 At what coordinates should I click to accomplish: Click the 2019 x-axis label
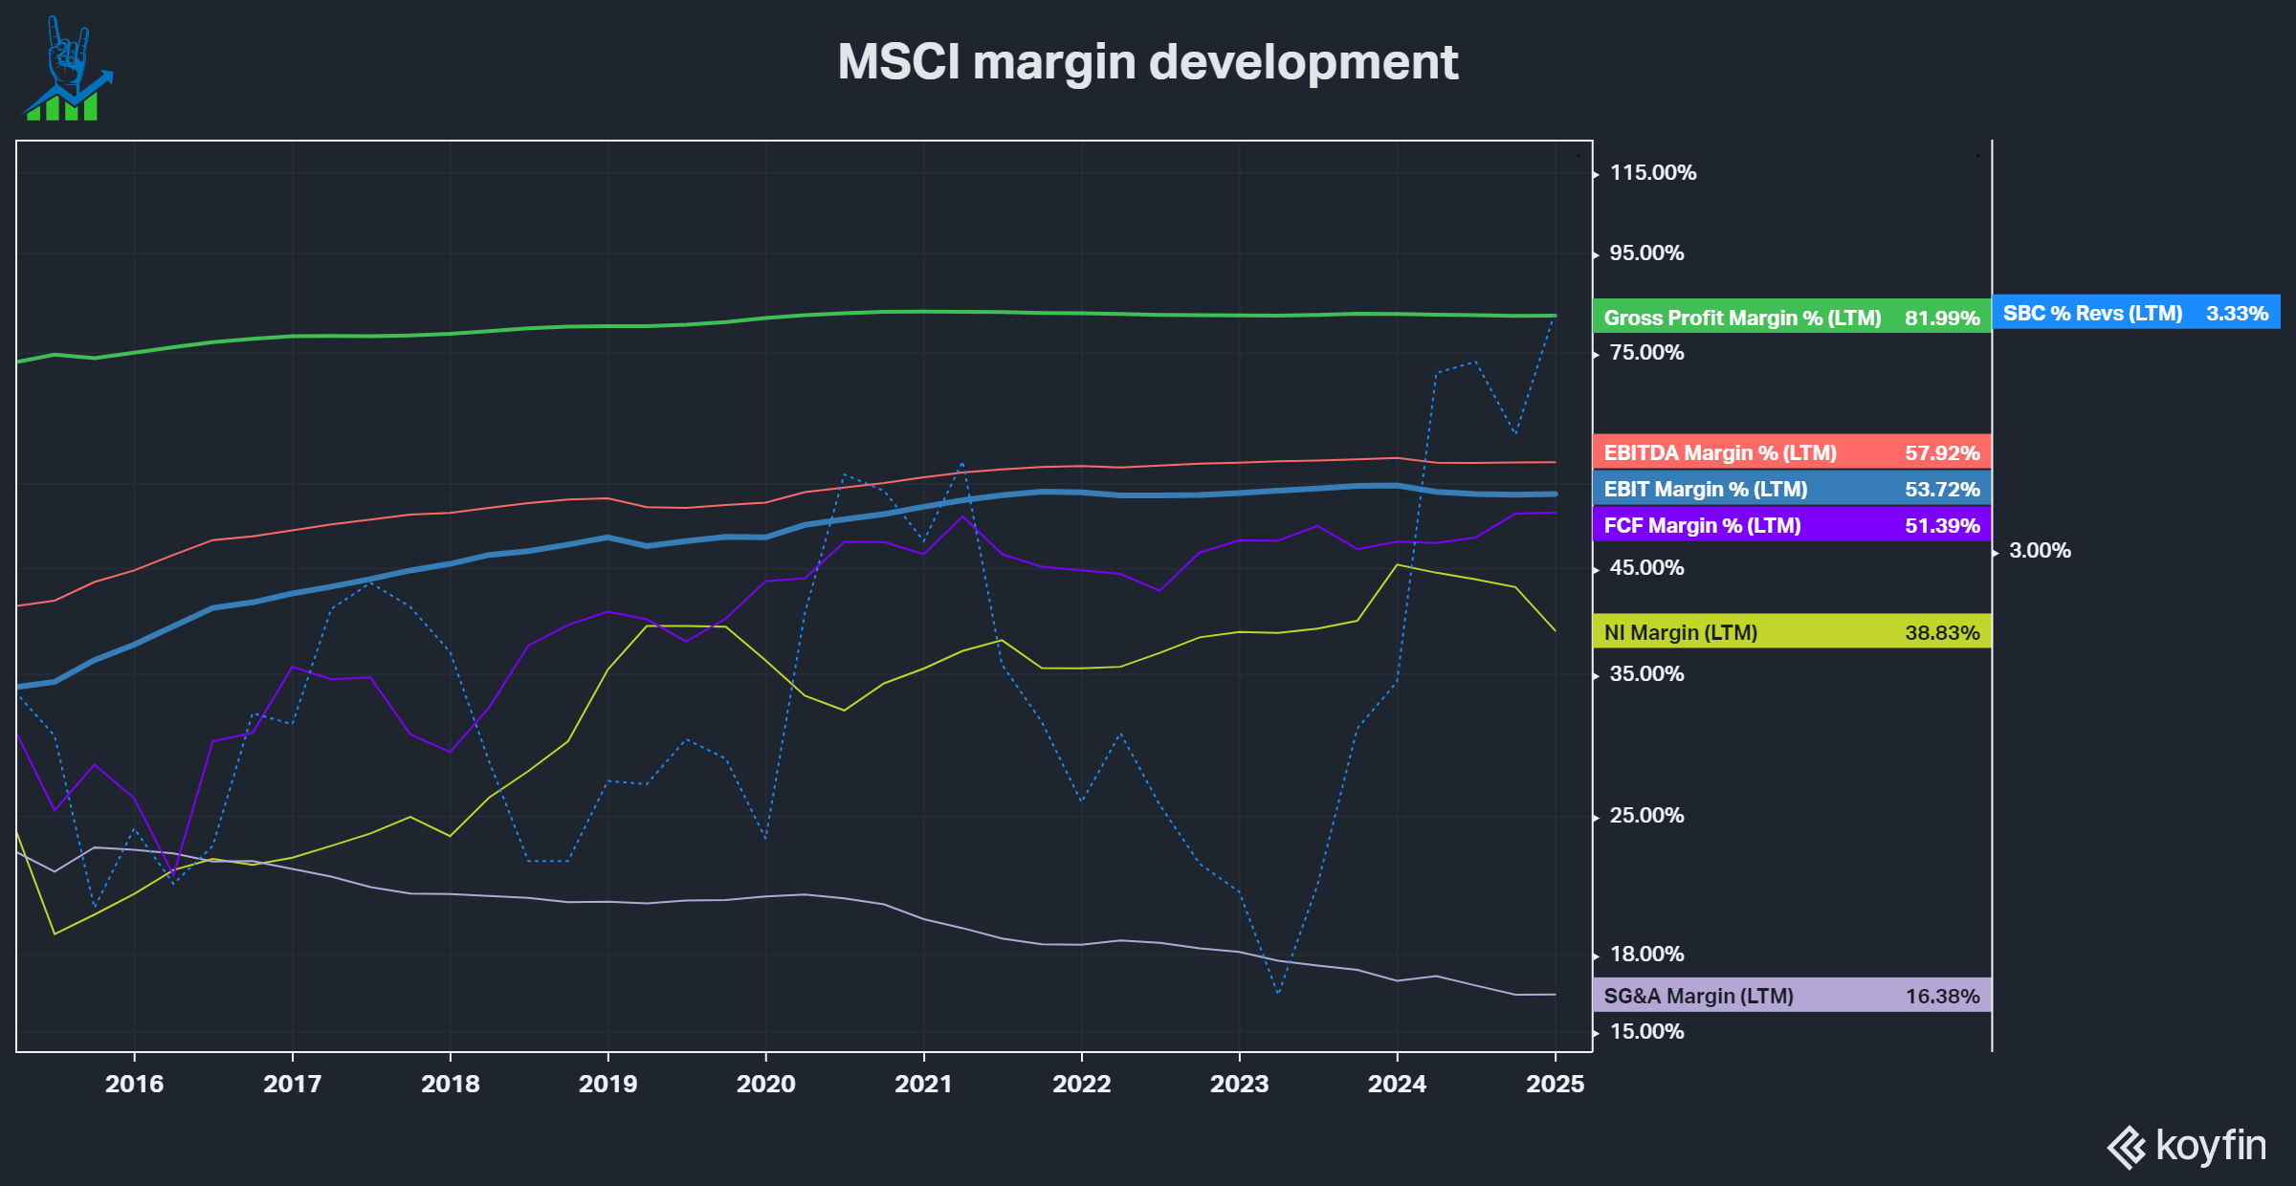[x=607, y=1084]
